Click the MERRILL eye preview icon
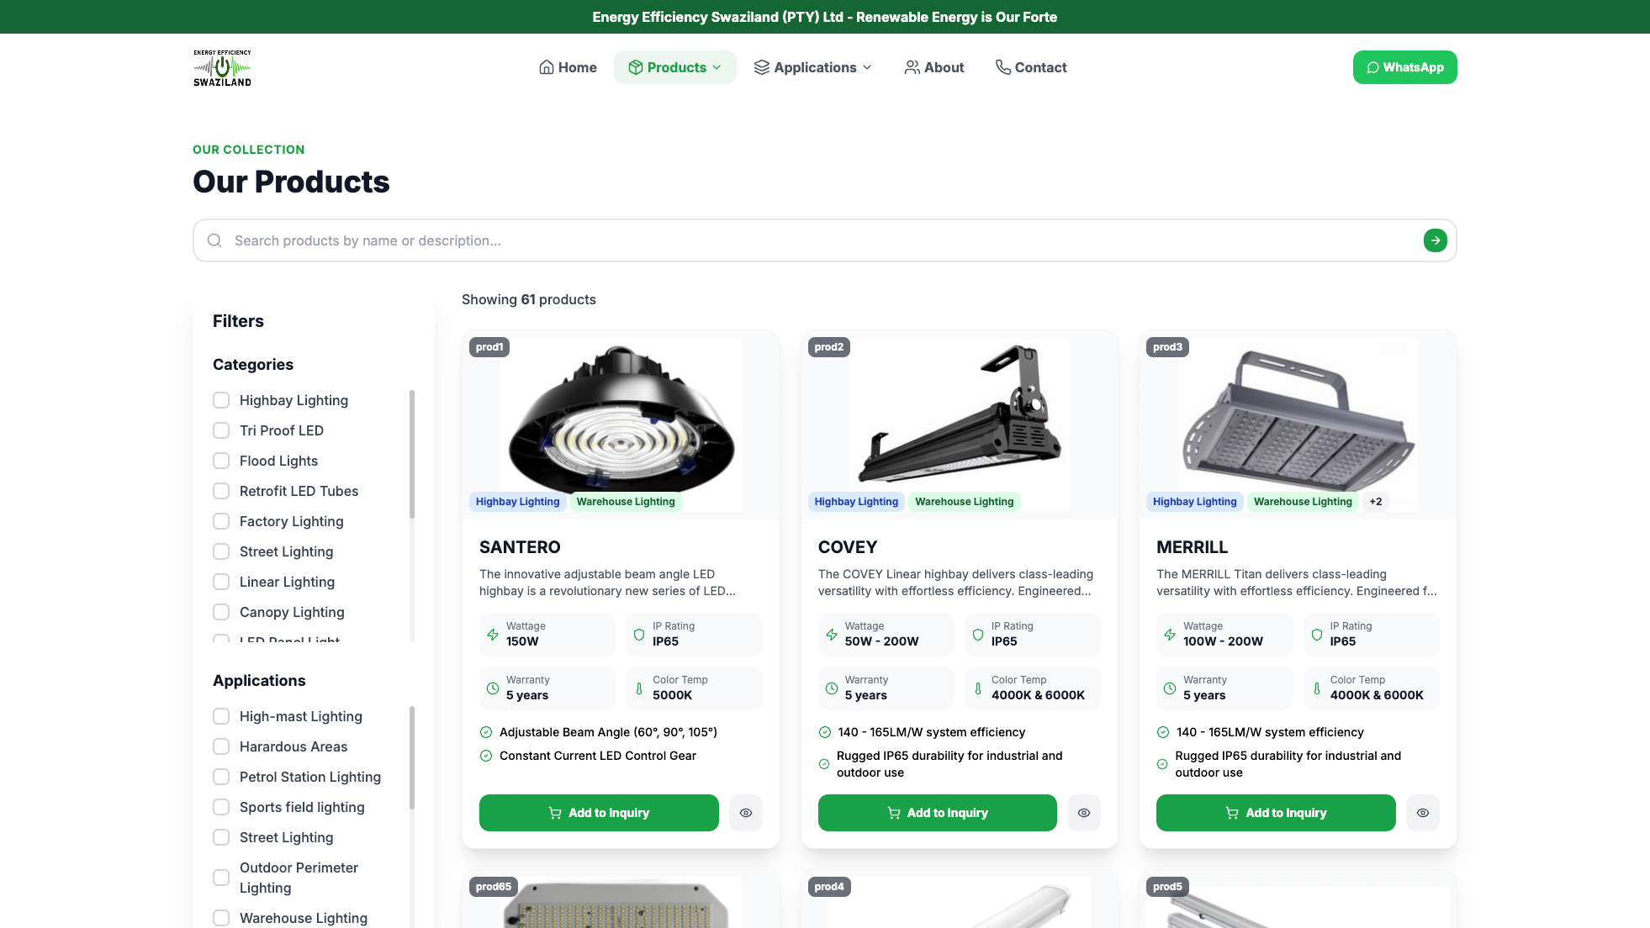This screenshot has width=1650, height=928. coord(1422,813)
